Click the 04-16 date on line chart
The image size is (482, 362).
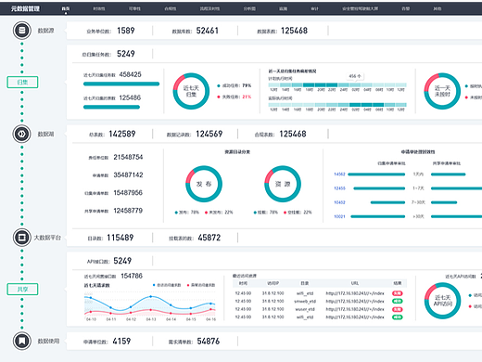tap(210, 319)
